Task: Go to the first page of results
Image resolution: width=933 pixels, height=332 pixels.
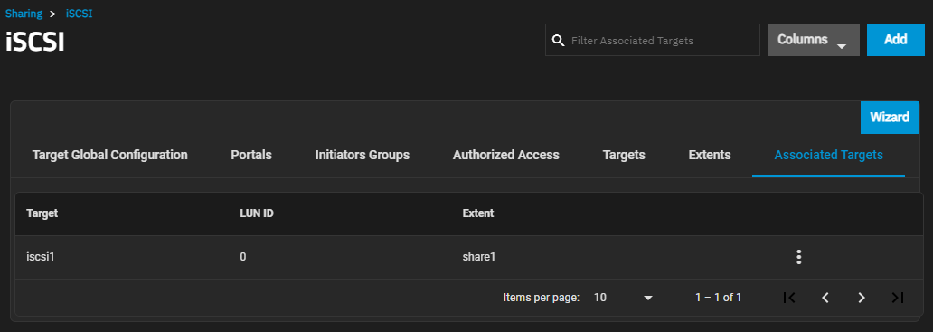Action: tap(789, 298)
